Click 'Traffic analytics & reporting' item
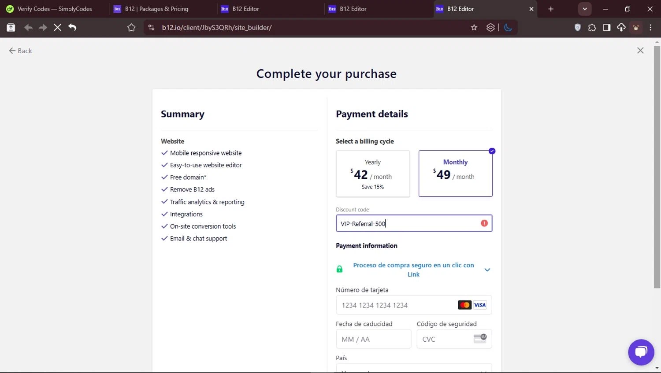 pyautogui.click(x=207, y=202)
